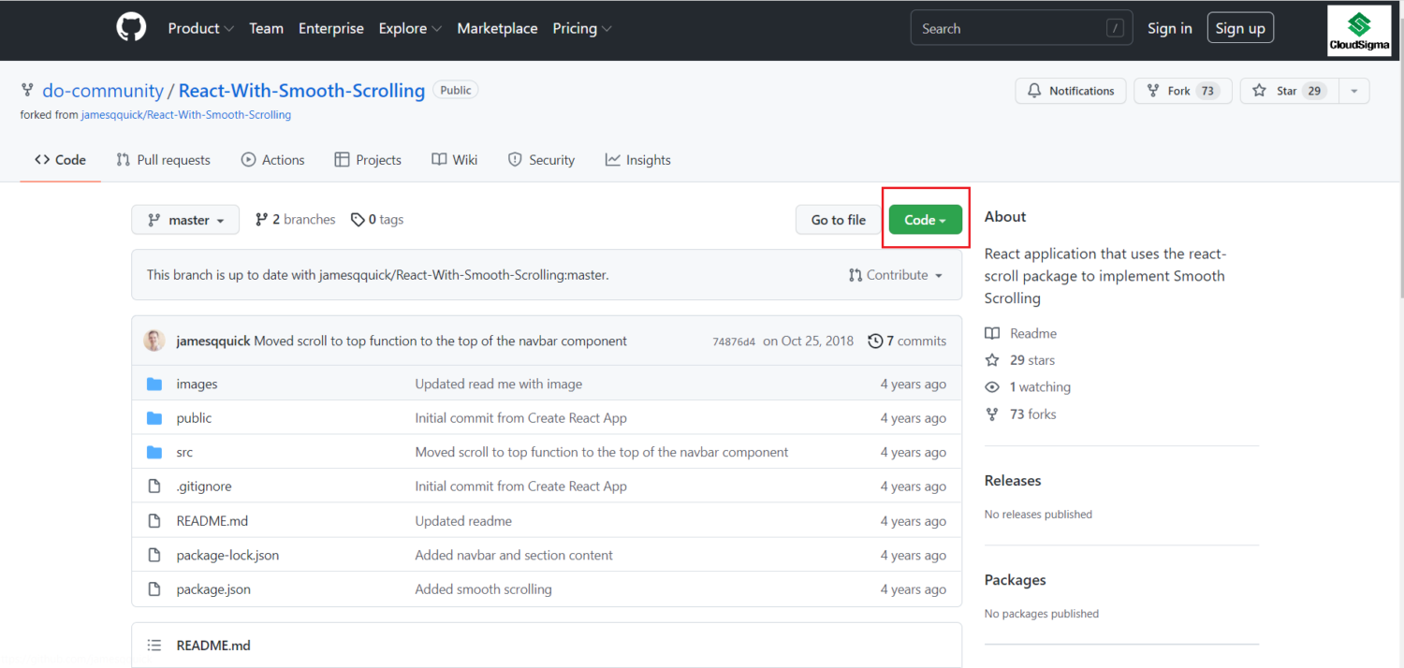Click the Go to file button
This screenshot has width=1404, height=668.
838,220
